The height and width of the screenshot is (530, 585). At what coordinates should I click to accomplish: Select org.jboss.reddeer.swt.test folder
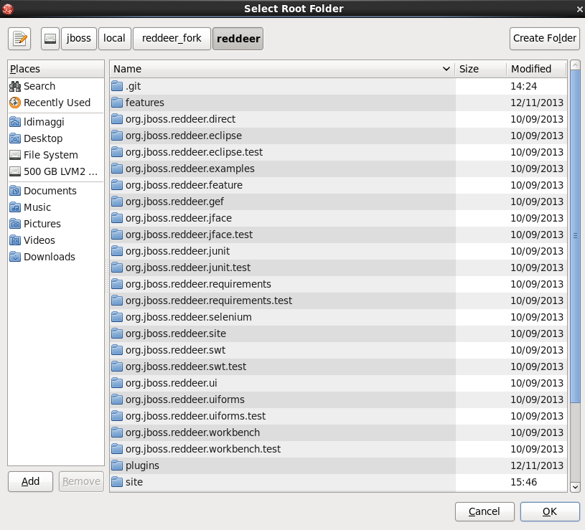[338, 366]
